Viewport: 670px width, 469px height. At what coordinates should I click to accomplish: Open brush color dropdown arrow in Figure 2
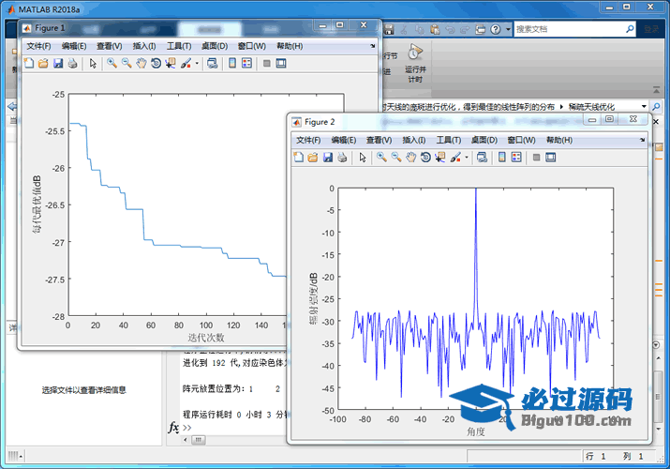coord(467,158)
